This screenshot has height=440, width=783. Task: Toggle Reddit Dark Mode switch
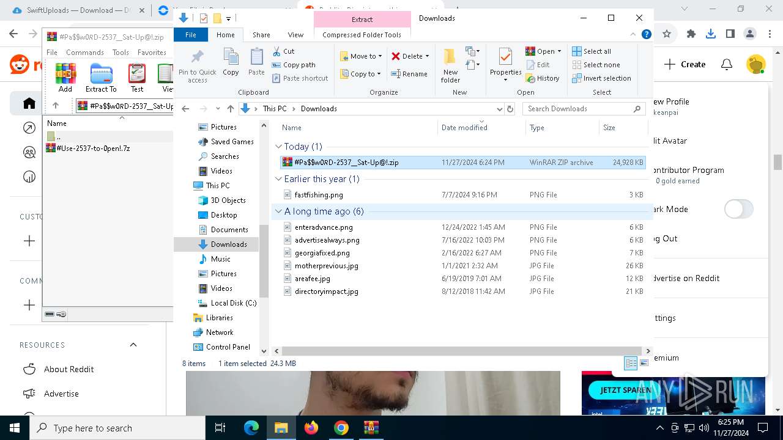(x=739, y=209)
